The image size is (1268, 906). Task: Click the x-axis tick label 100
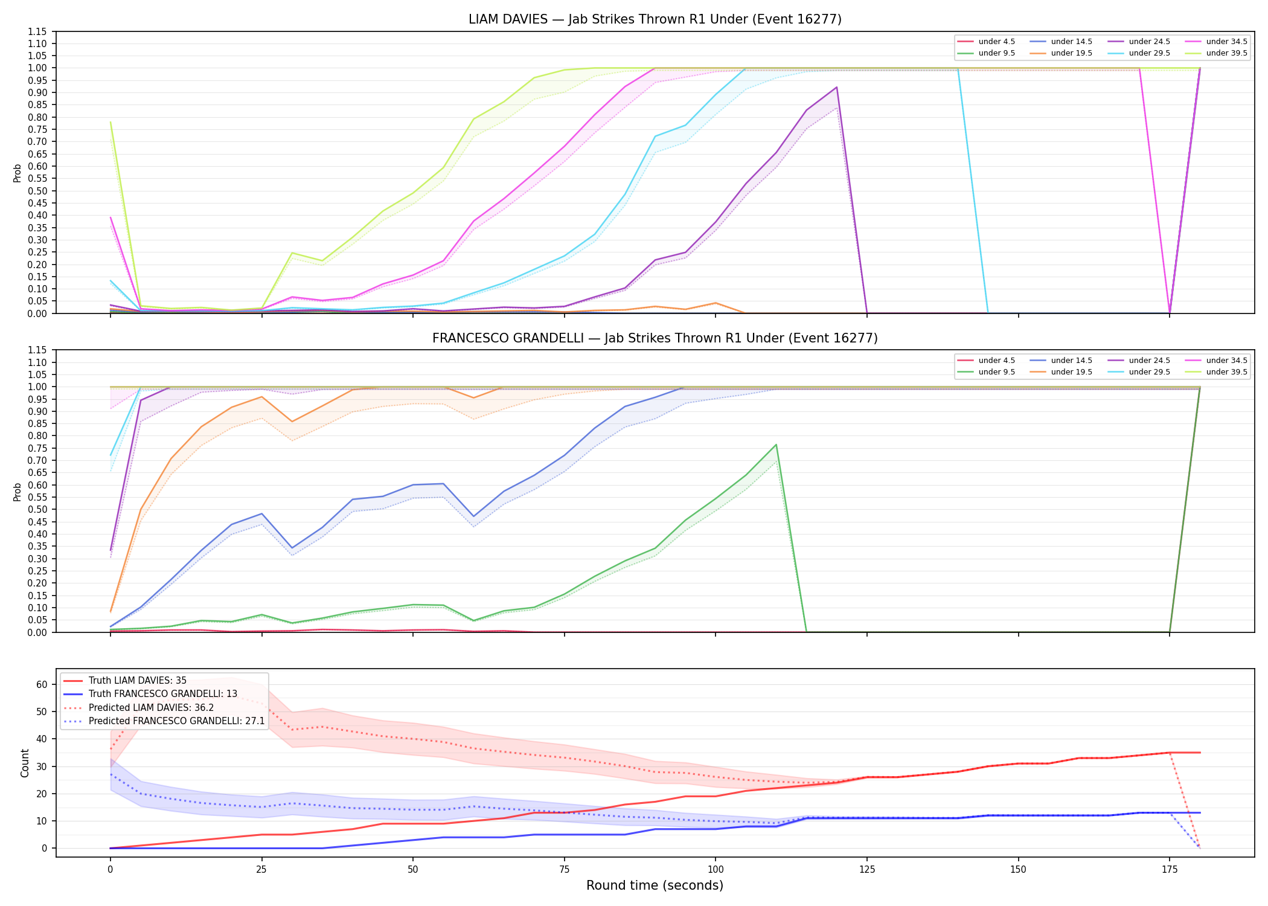[x=716, y=870]
